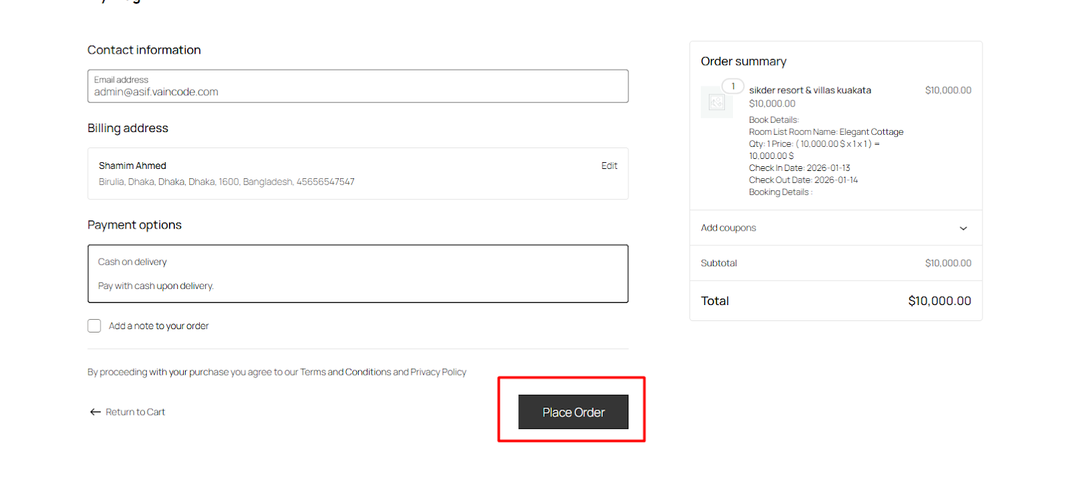Image resolution: width=1073 pixels, height=488 pixels.
Task: Select Cash on delivery payment option
Action: point(133,262)
